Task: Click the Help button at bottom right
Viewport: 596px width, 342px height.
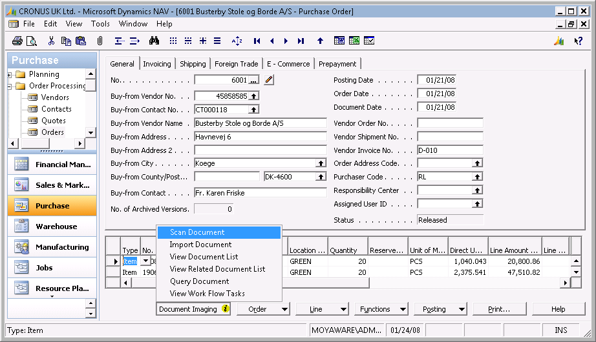Action: [559, 309]
